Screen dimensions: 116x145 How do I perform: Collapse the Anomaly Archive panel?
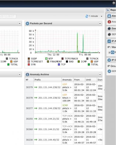click(100, 75)
